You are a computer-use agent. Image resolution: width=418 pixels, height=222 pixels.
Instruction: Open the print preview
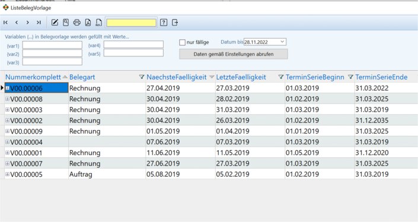[66, 23]
